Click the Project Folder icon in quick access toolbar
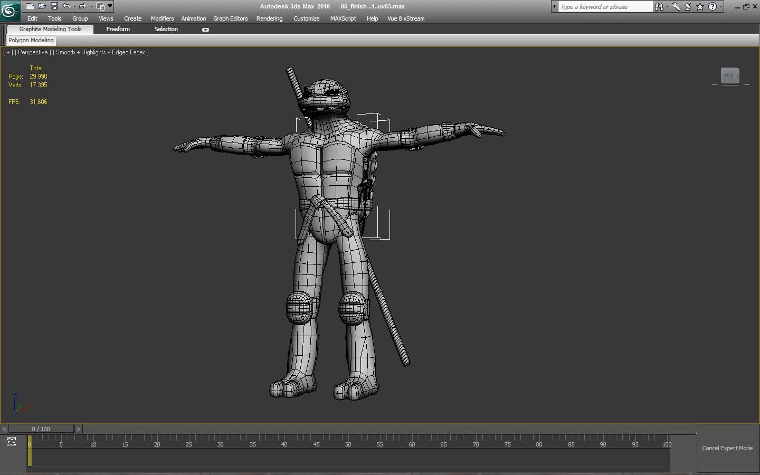760x475 pixels. tap(100, 6)
